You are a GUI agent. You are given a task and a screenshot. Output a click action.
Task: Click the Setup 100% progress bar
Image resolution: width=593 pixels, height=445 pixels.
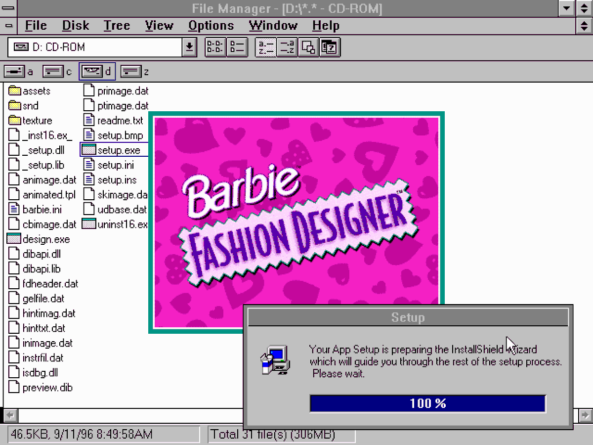click(x=428, y=403)
